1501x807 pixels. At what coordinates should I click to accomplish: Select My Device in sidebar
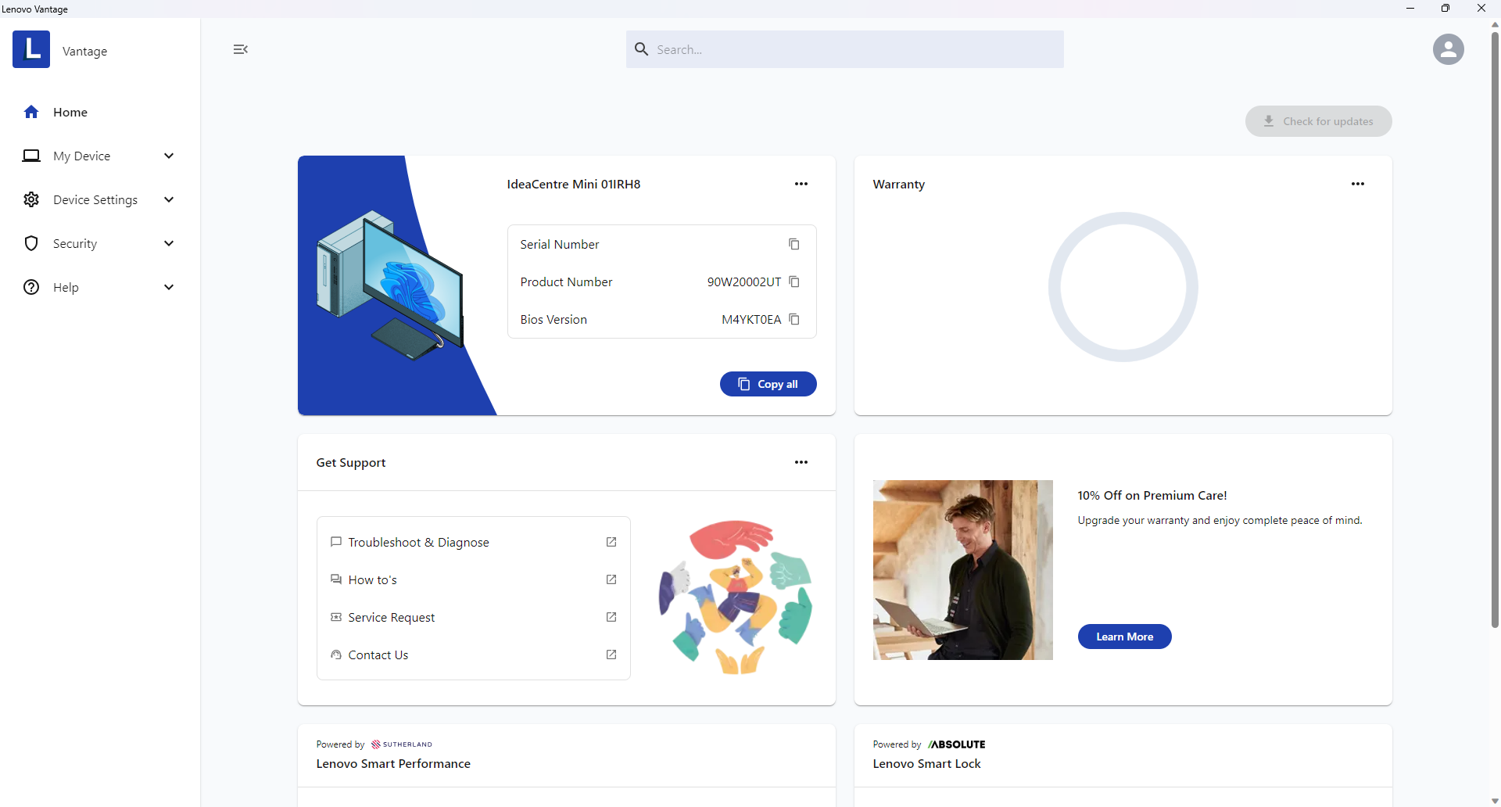(100, 156)
